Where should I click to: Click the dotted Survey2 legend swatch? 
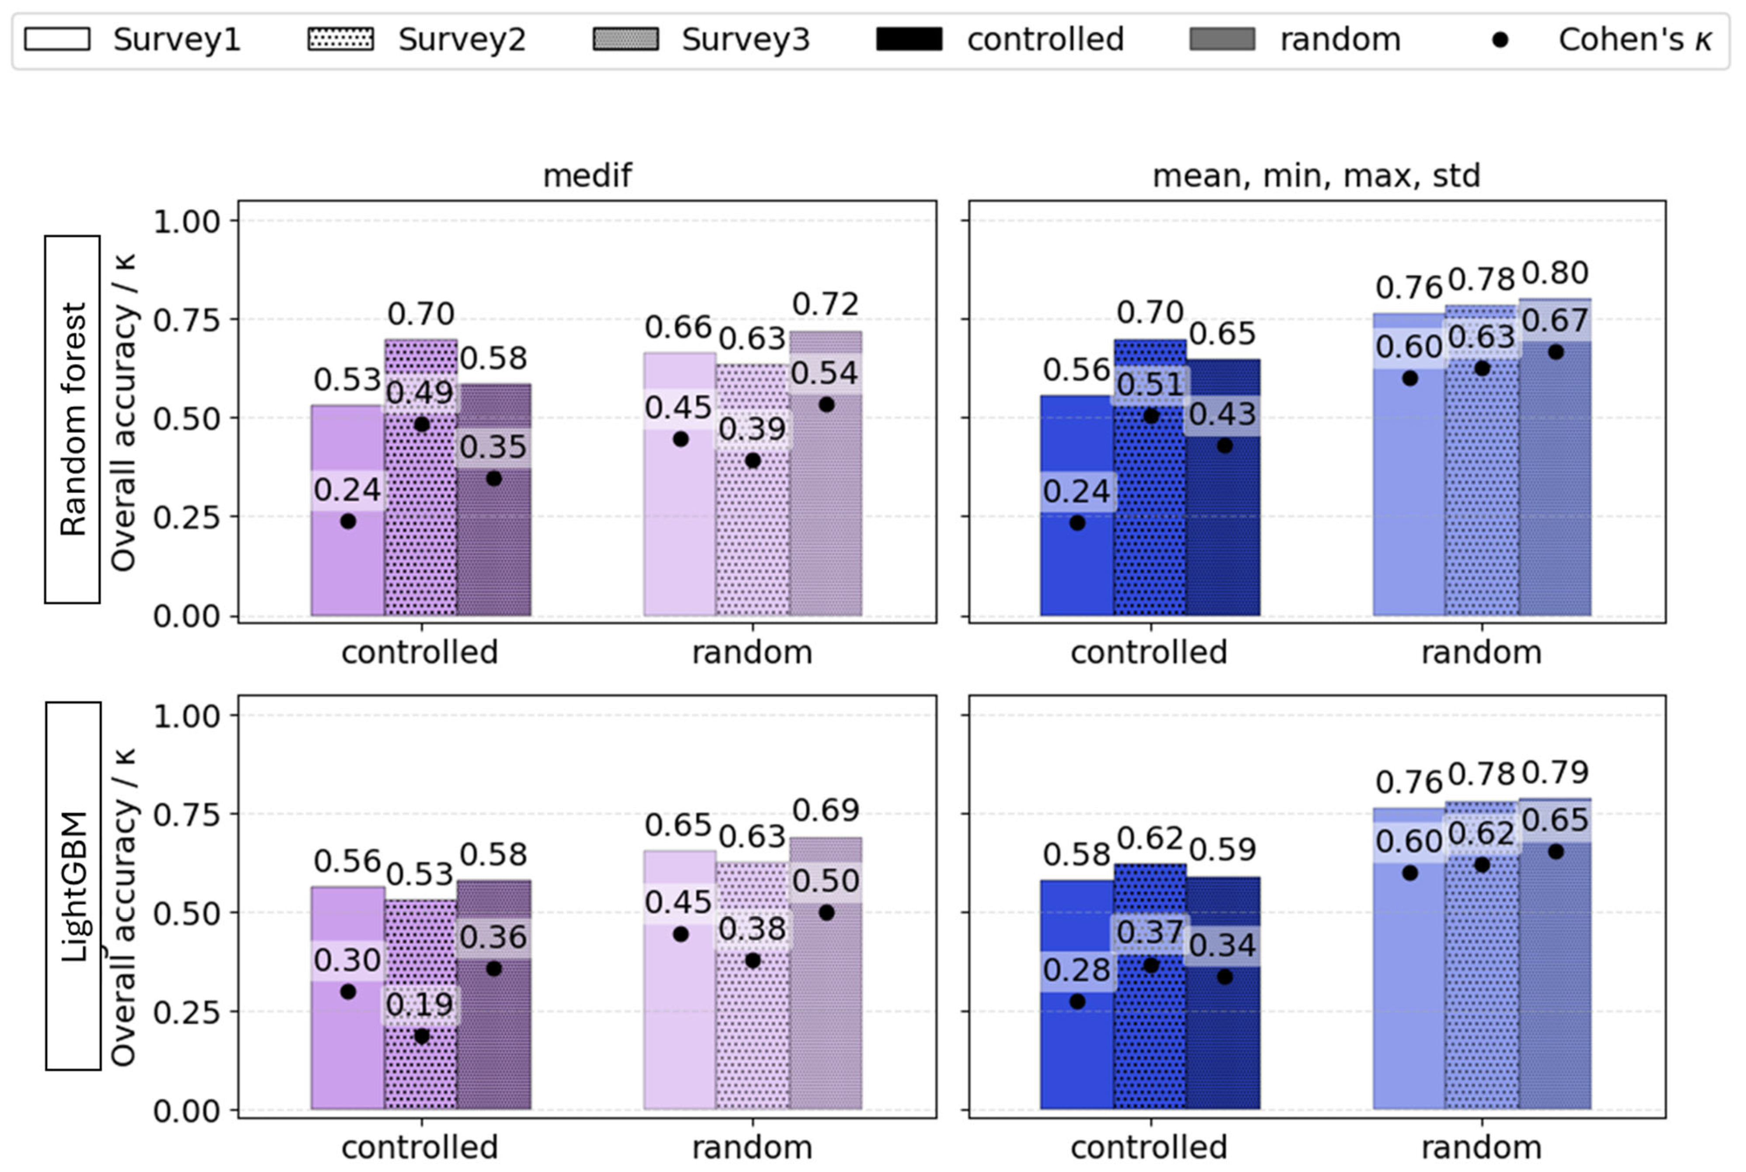point(341,39)
